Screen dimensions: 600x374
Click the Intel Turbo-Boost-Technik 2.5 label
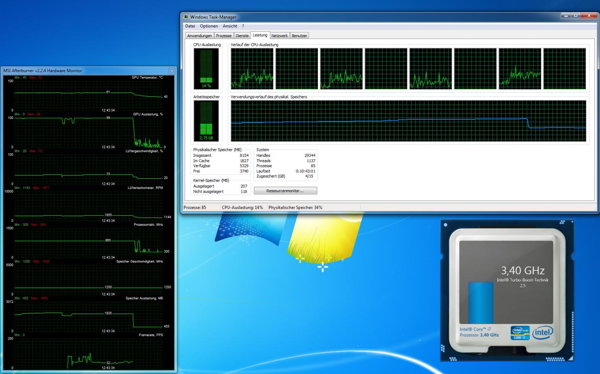pyautogui.click(x=523, y=283)
